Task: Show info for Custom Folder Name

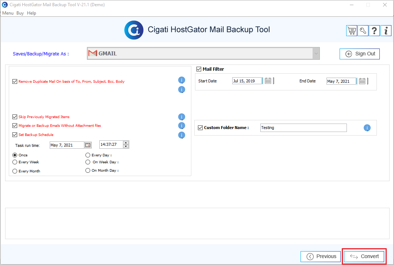Action: pyautogui.click(x=367, y=128)
